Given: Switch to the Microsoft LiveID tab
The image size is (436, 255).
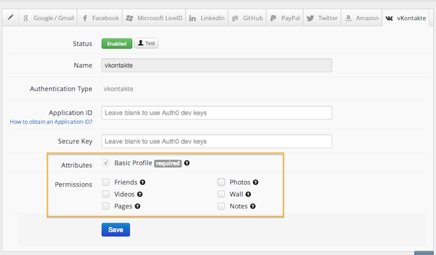Looking at the screenshot, I should (154, 18).
